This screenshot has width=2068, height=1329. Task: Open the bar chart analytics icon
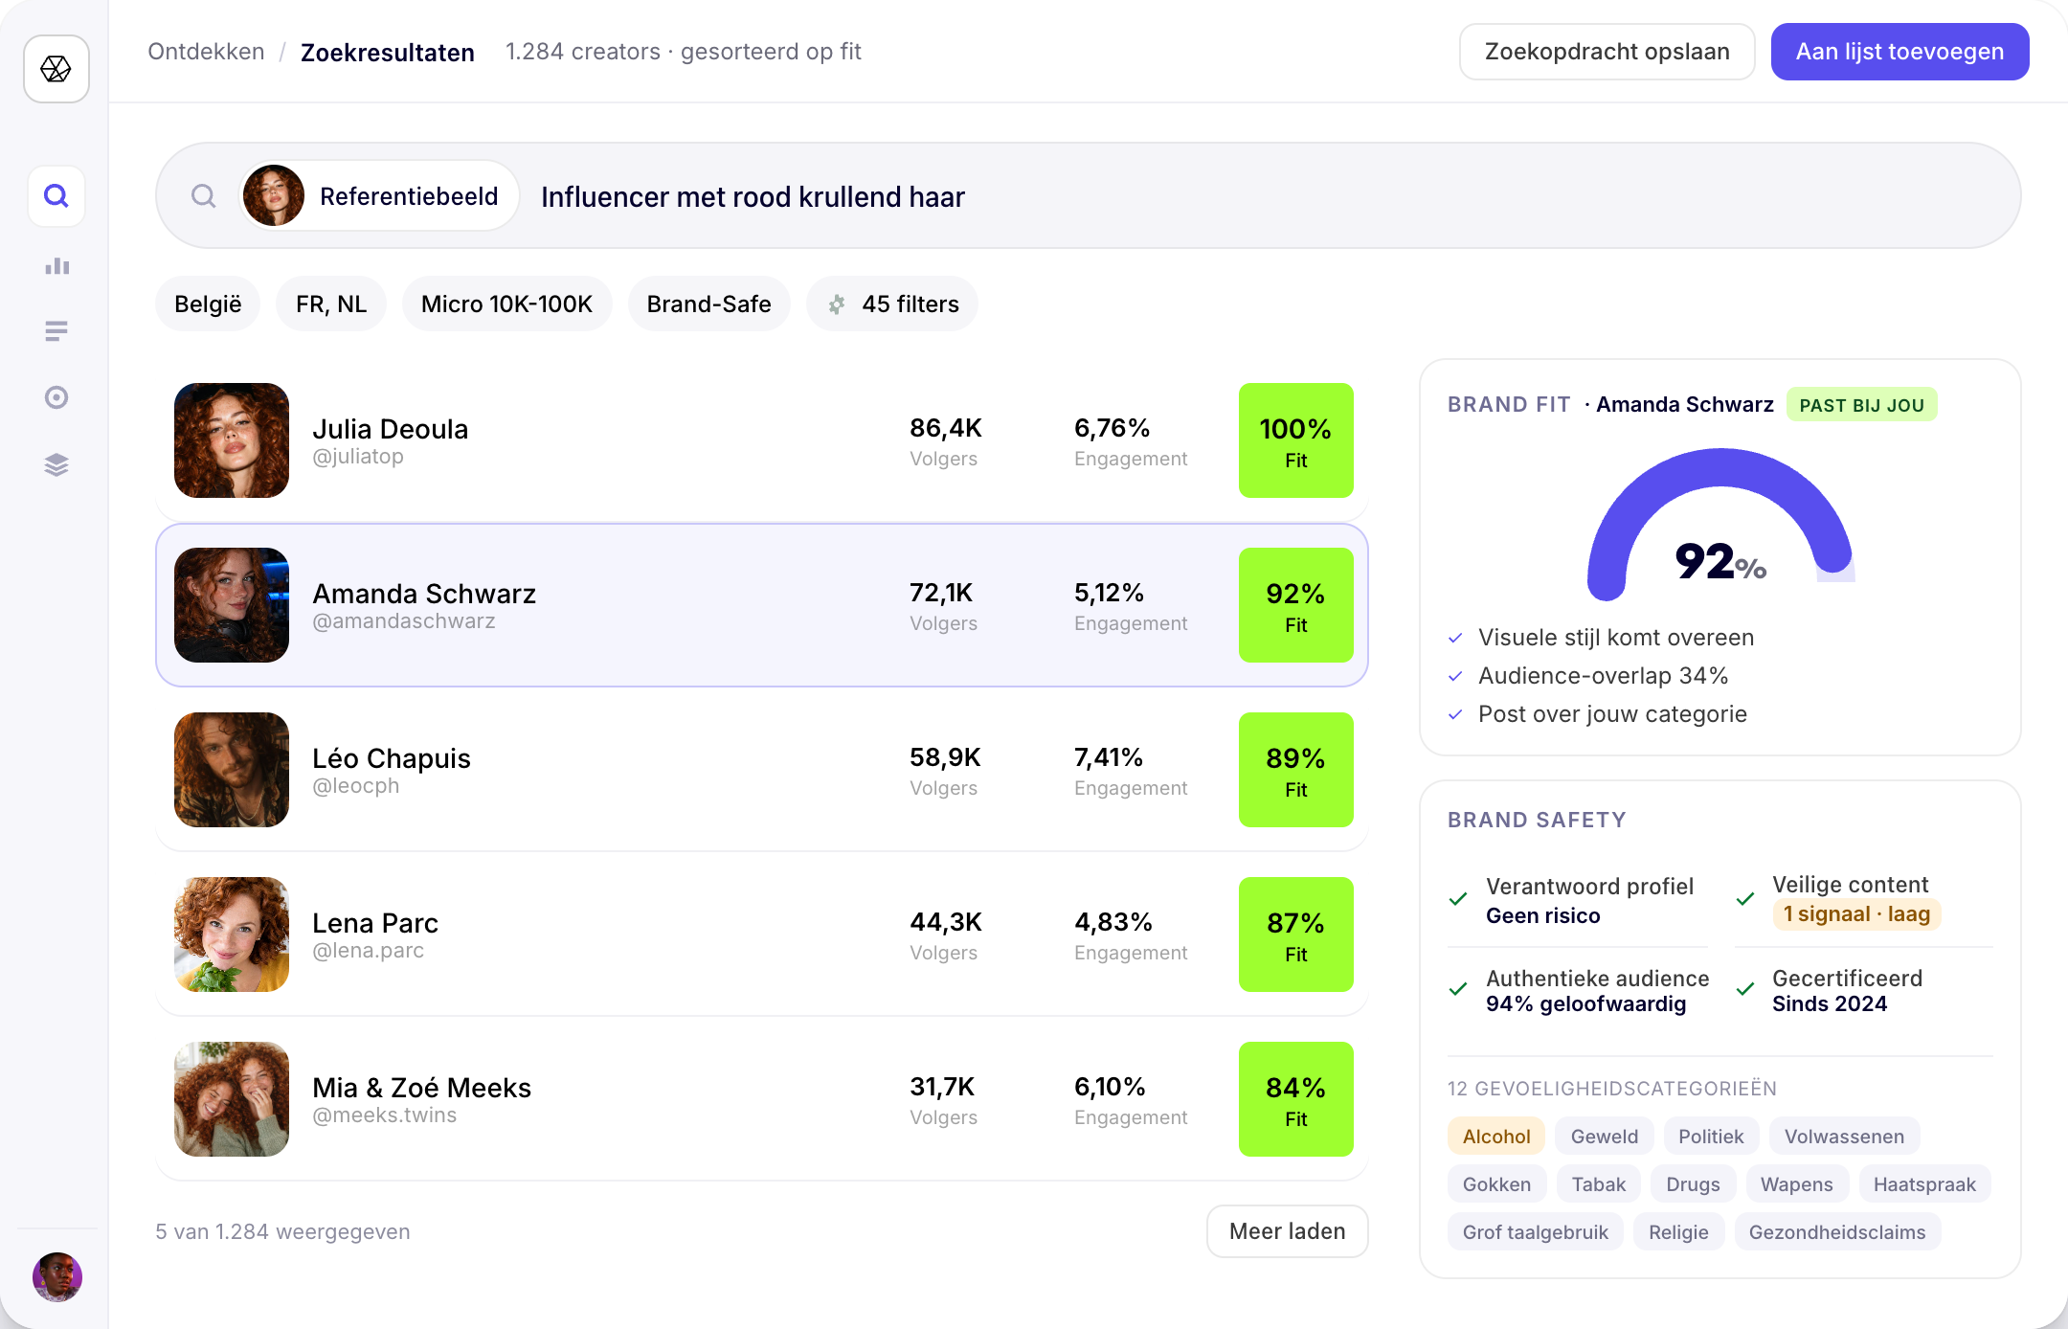click(56, 266)
